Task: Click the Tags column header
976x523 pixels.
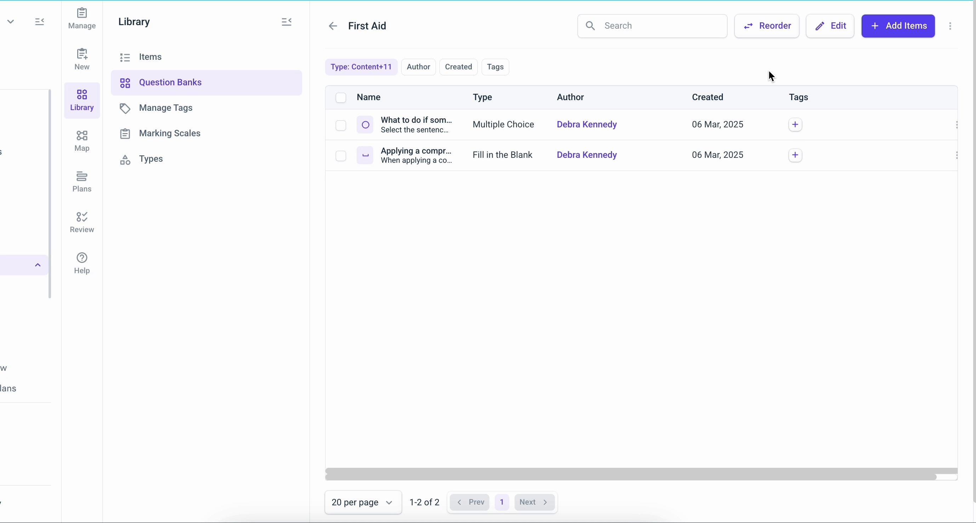Action: click(x=799, y=97)
